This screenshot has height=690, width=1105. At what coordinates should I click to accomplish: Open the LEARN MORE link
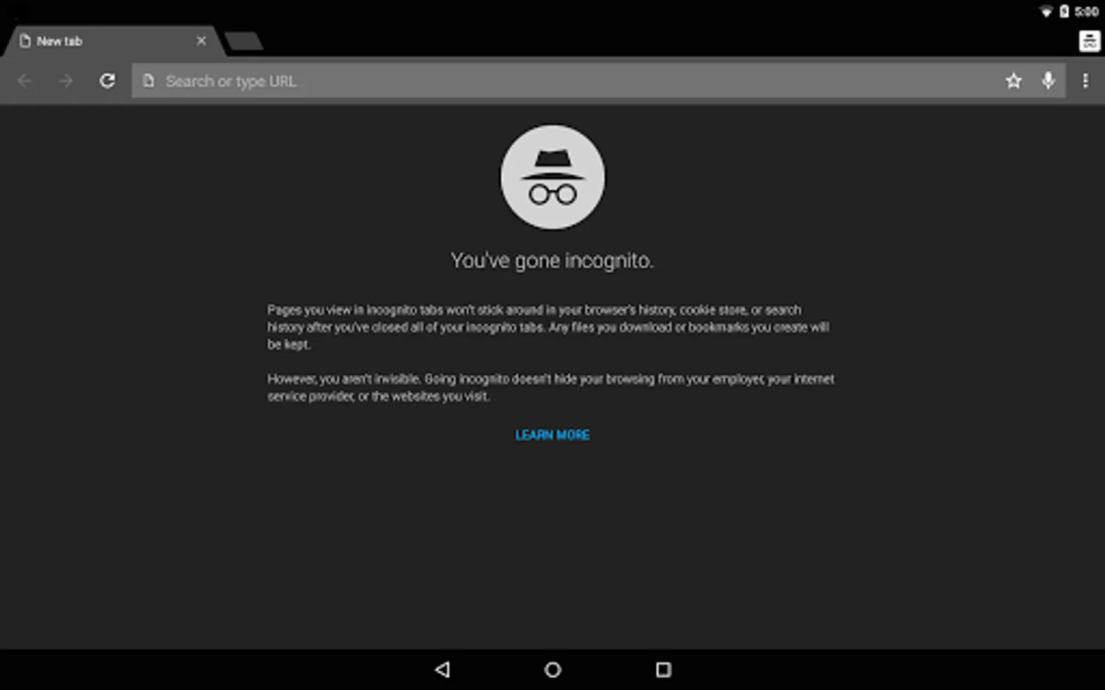click(552, 435)
